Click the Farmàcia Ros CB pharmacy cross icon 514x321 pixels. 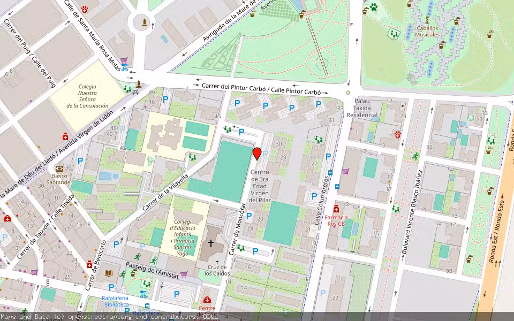(336, 209)
